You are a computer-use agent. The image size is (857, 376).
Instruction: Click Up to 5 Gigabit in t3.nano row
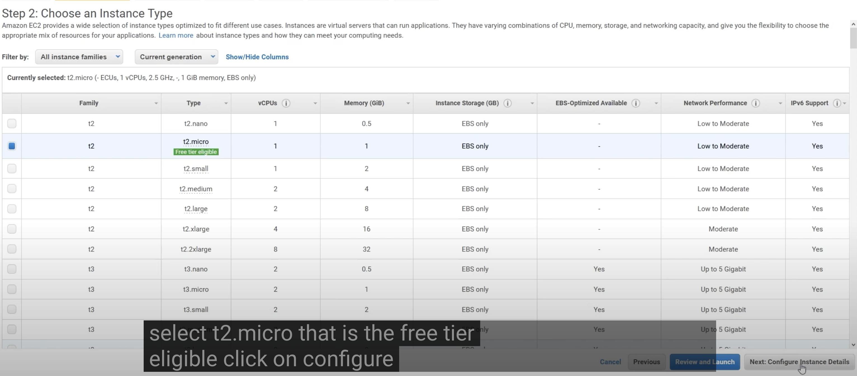tap(723, 269)
